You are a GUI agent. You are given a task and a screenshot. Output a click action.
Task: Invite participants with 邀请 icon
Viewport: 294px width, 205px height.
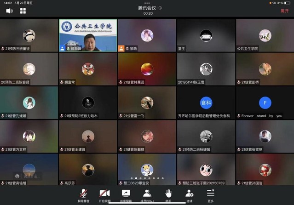(189, 194)
